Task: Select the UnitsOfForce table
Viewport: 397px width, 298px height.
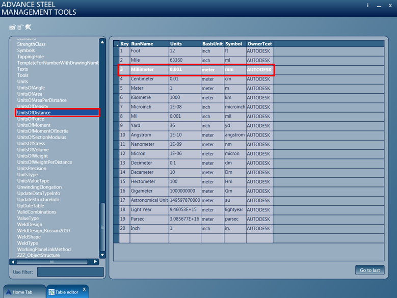Action: tap(31, 119)
